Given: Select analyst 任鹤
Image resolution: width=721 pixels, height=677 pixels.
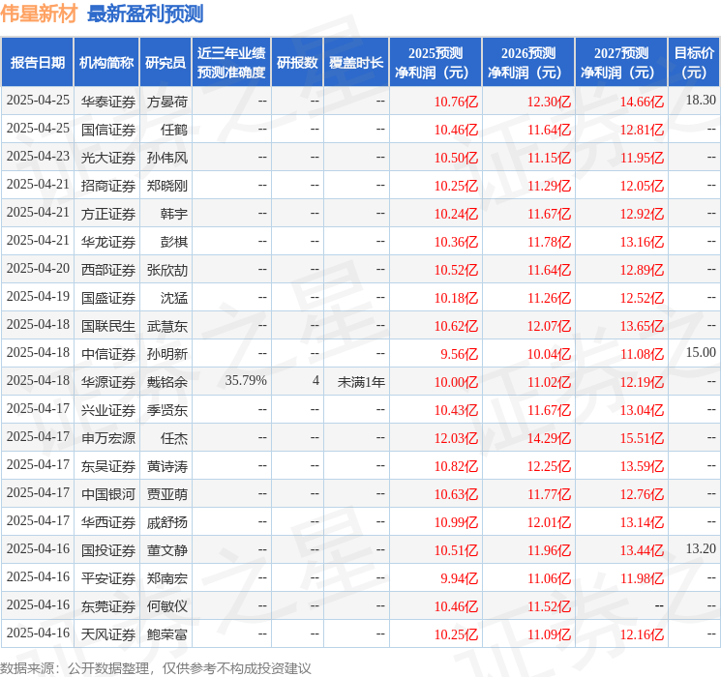Looking at the screenshot, I should [174, 130].
